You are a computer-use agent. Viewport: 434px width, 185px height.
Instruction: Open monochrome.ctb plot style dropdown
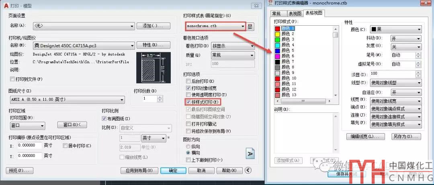[216, 26]
